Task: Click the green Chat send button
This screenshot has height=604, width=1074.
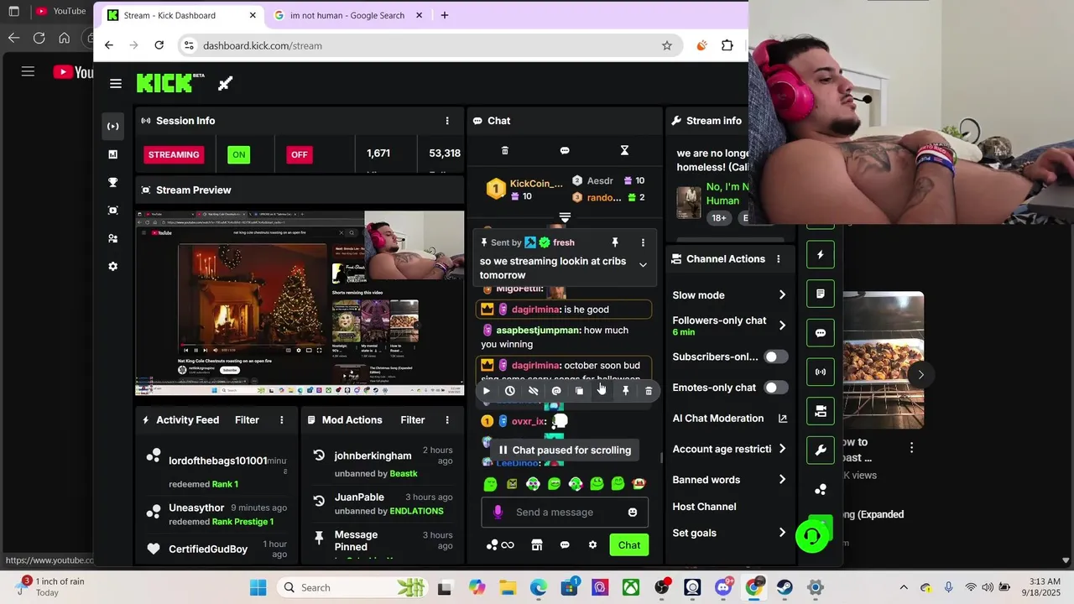Action: point(629,545)
